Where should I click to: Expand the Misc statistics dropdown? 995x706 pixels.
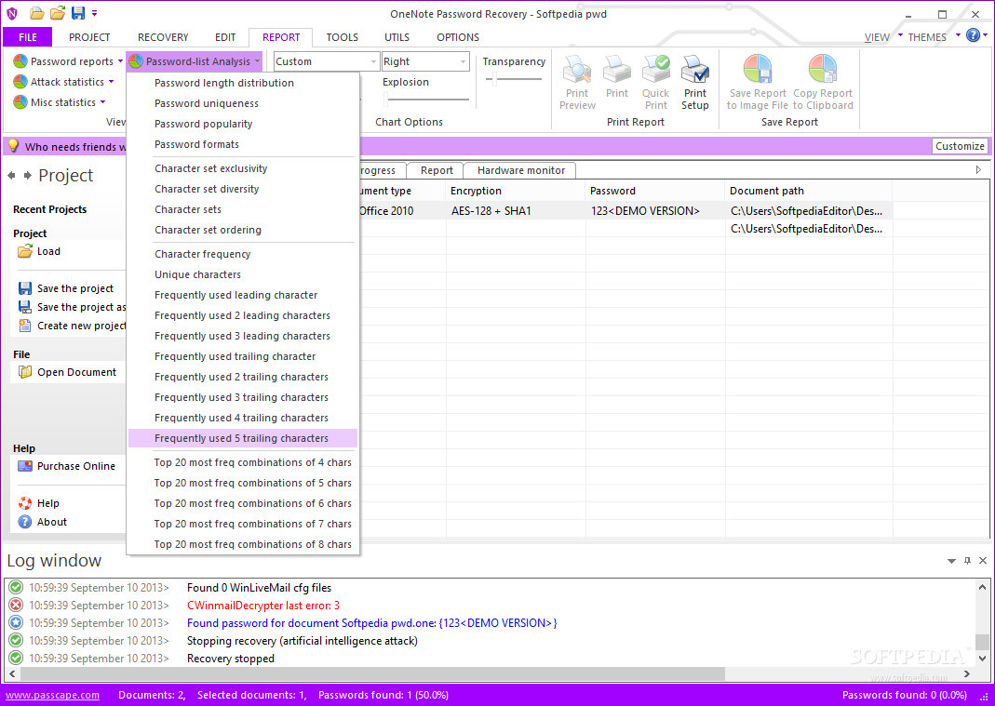click(102, 102)
